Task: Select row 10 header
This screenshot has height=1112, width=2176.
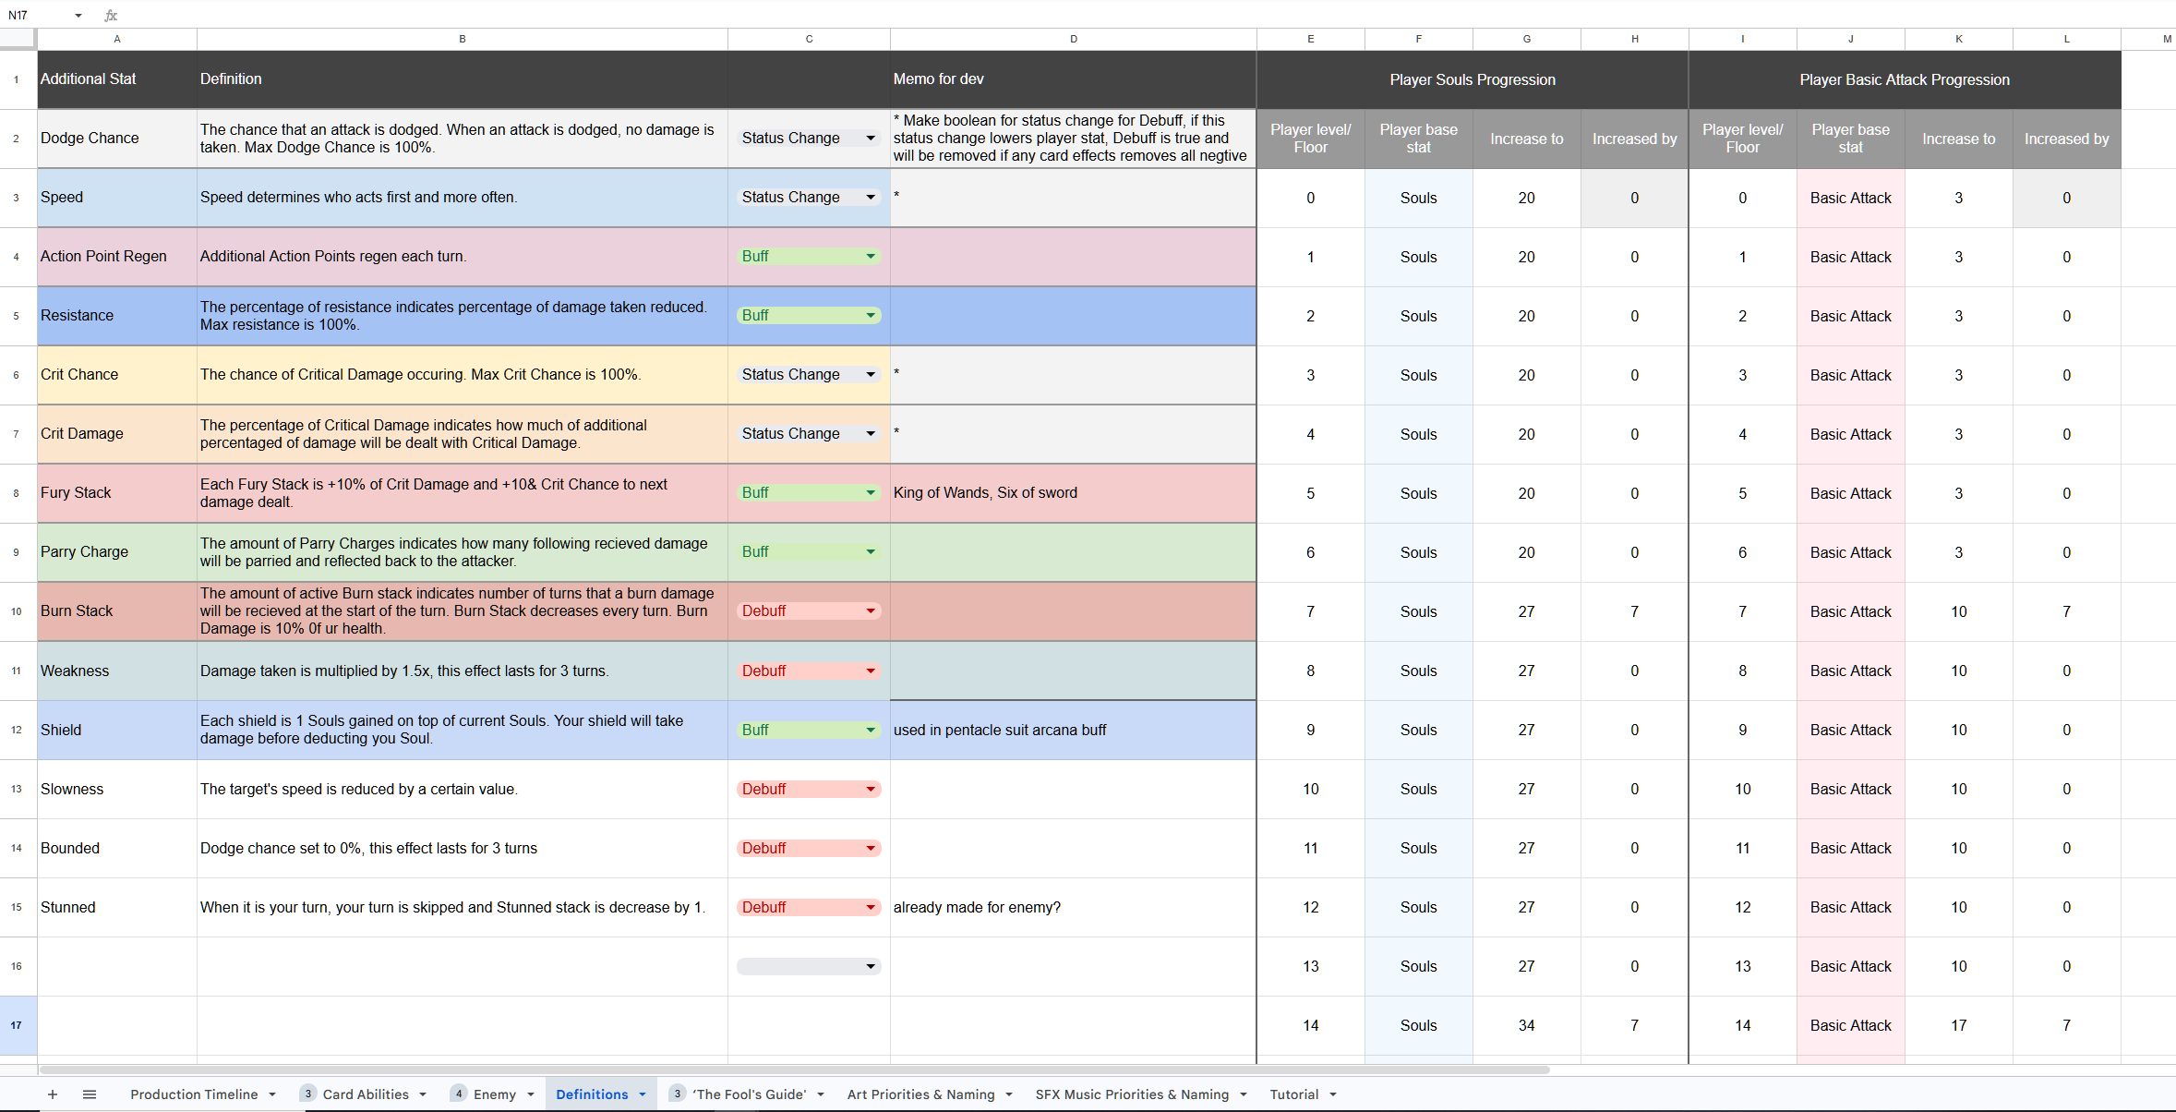Action: [18, 611]
